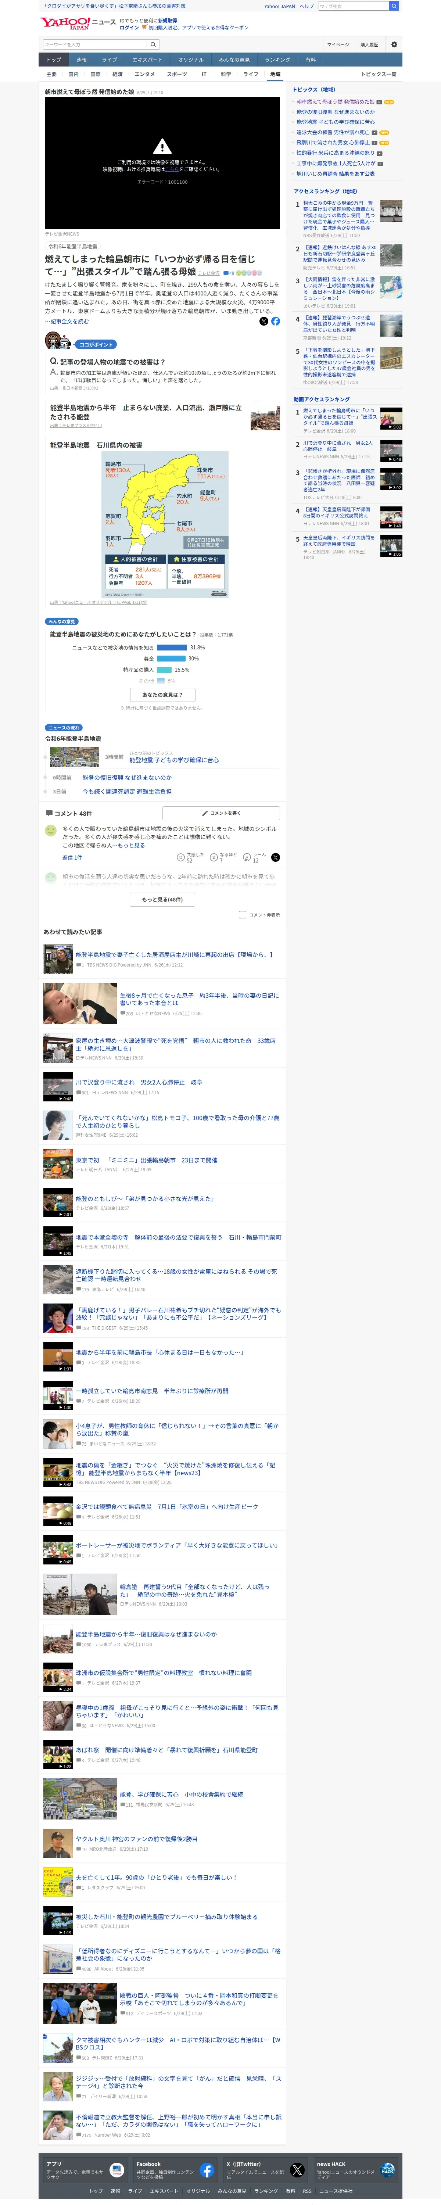Screen dimensions: 441x2205
Task: Click the ココがポイント mascot icon
Action: (58, 341)
